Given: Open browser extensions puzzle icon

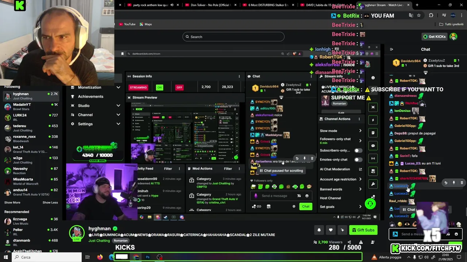Looking at the screenshot, I should [x=431, y=15].
